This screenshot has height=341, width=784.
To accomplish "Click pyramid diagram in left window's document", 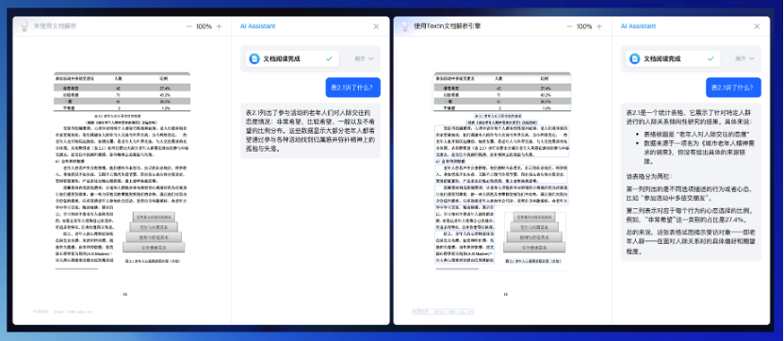I will point(154,232).
